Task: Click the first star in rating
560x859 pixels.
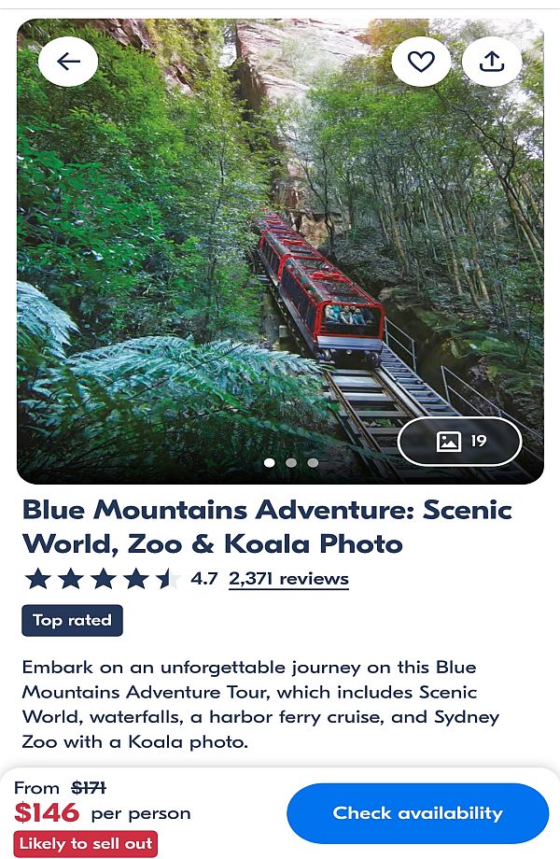Action: [x=38, y=579]
